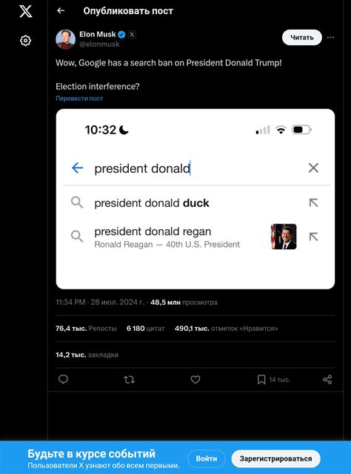Image resolution: width=351 pixels, height=474 pixels.
Task: Open settings gear icon
Action: pyautogui.click(x=26, y=41)
